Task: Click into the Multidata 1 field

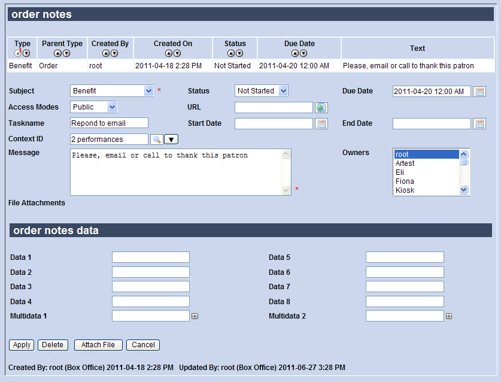Action: tap(151, 316)
